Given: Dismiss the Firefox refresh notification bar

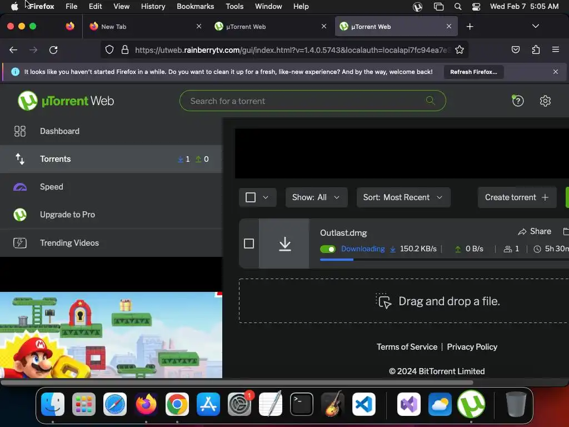Looking at the screenshot, I should pyautogui.click(x=555, y=72).
